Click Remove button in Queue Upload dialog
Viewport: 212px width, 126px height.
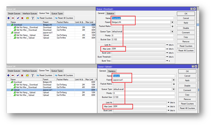coord(187,99)
